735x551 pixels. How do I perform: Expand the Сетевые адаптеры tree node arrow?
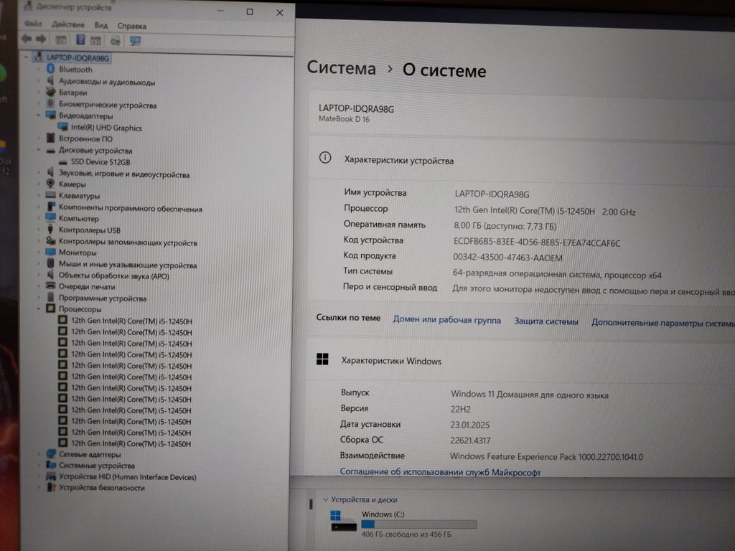pos(39,453)
